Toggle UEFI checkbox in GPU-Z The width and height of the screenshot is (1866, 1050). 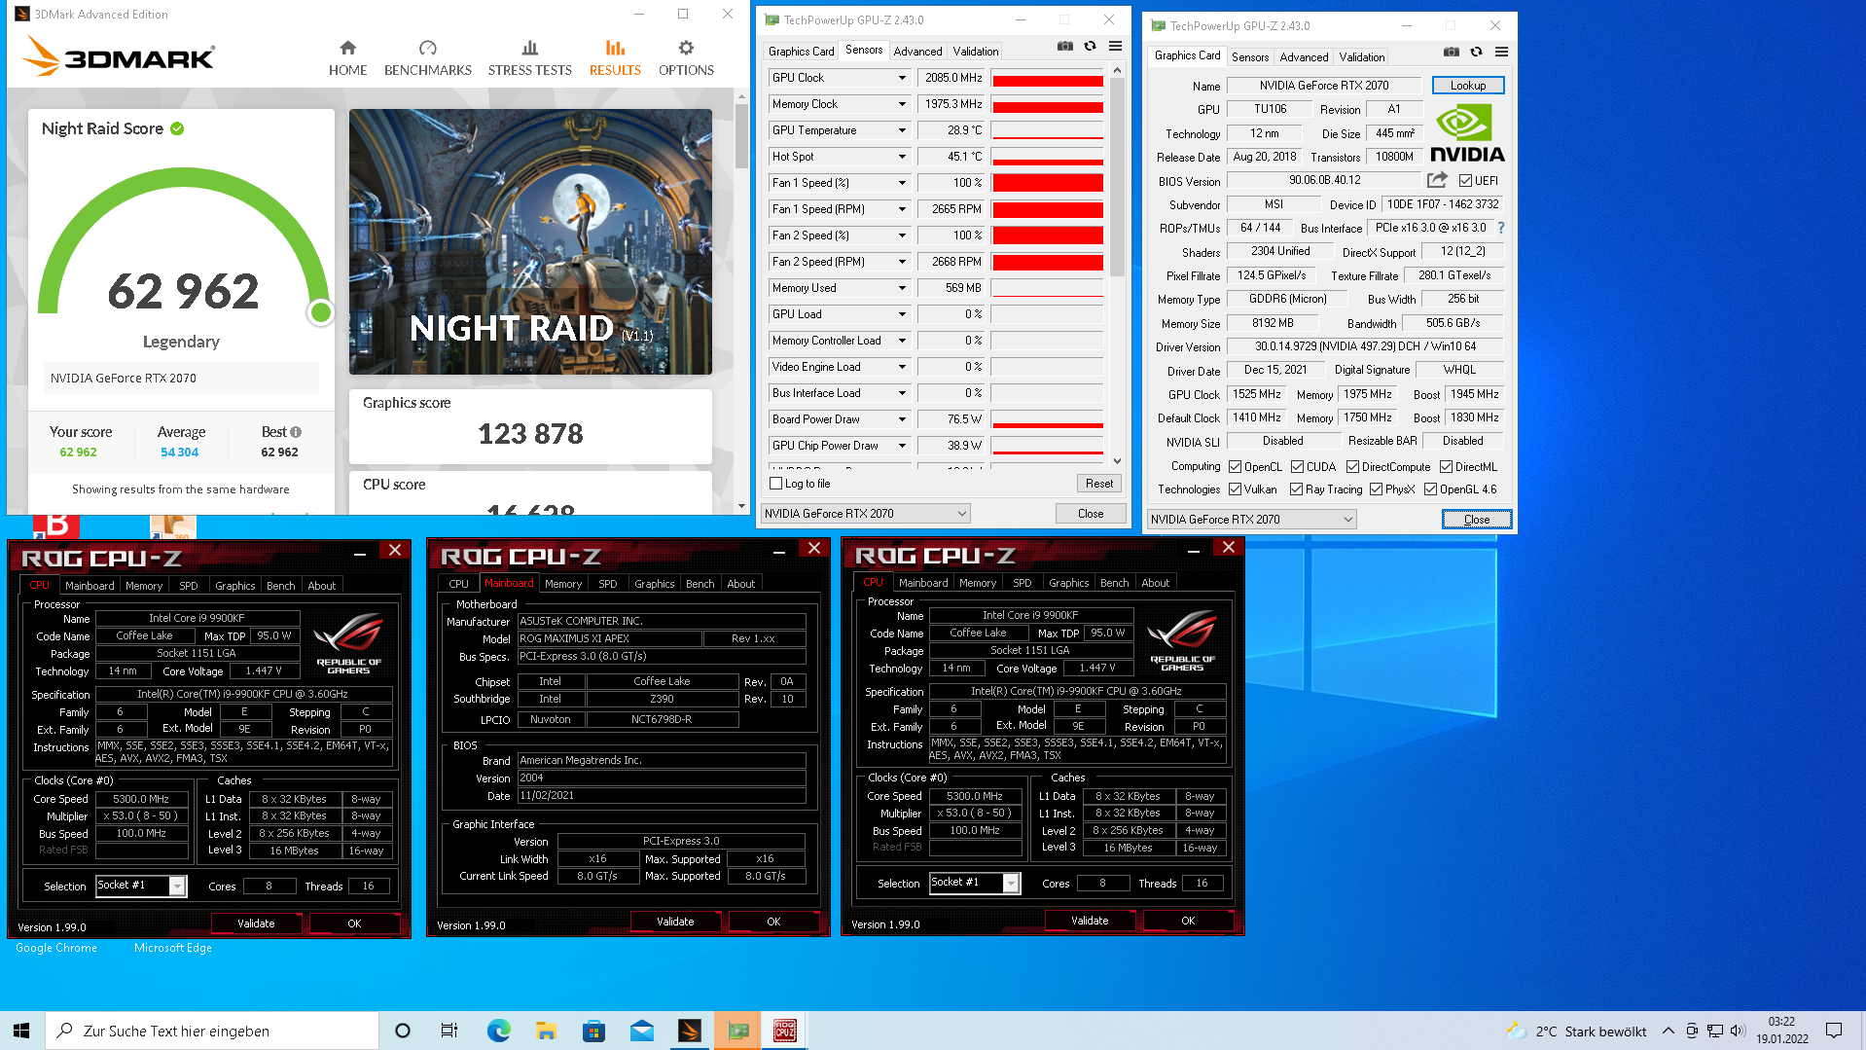(x=1465, y=181)
